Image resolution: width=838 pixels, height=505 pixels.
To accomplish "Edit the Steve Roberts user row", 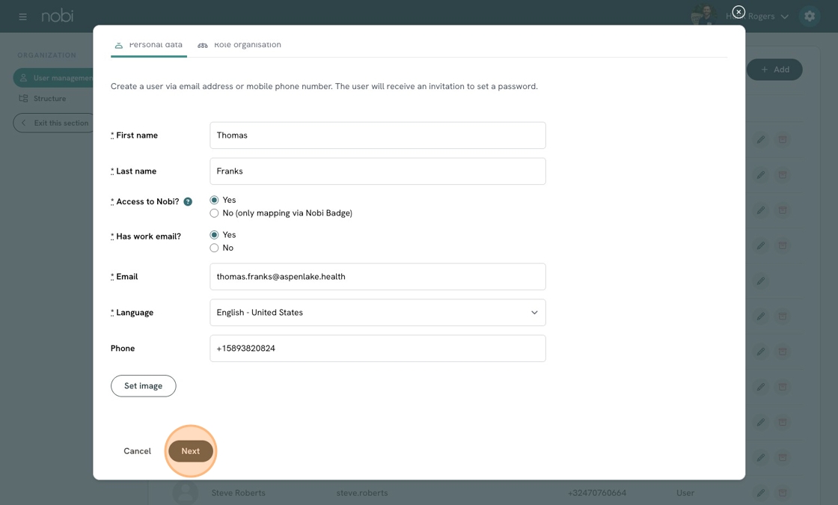I will coord(760,492).
